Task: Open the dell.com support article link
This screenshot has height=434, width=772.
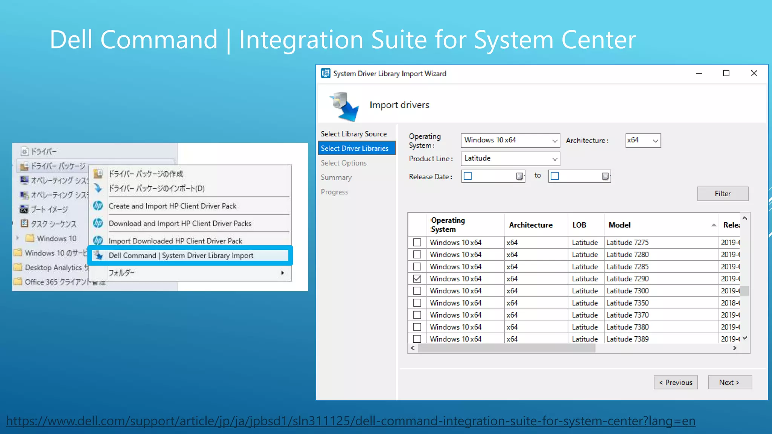Action: click(351, 420)
